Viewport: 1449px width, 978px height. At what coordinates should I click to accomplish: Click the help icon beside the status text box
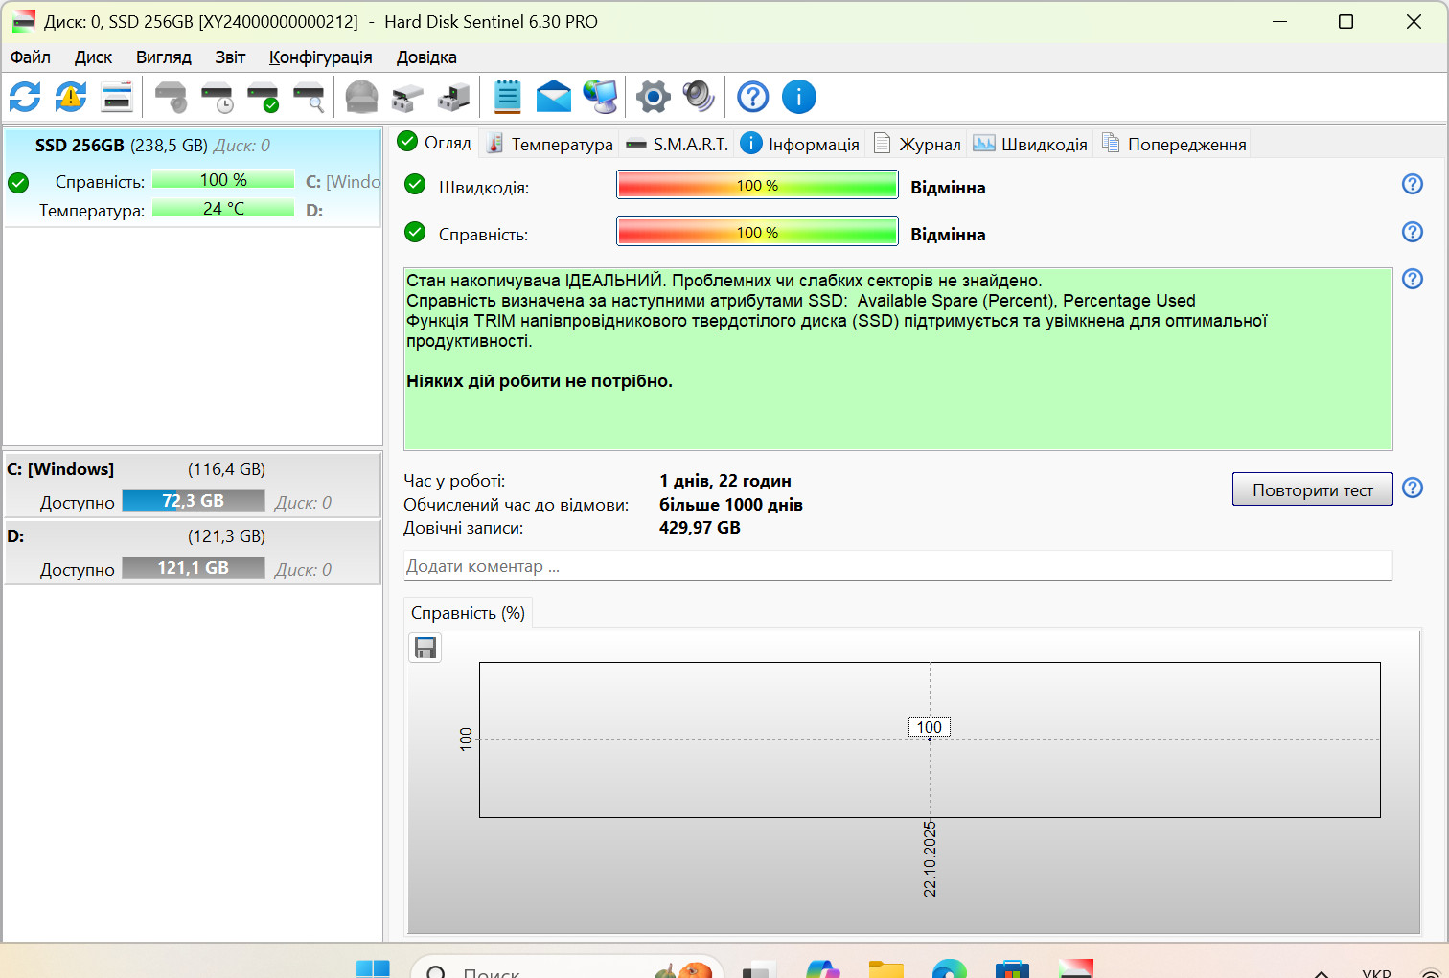[x=1413, y=279]
